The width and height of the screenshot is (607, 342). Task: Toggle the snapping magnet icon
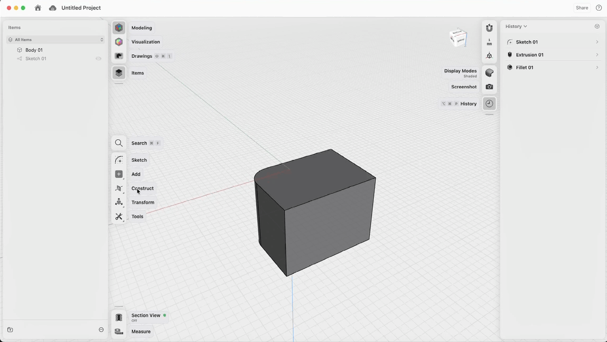click(x=489, y=28)
